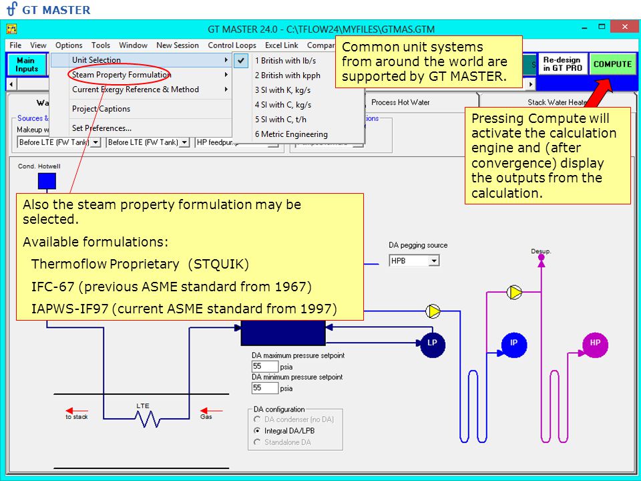Click the Main Inputs button
This screenshot has height=481, width=641.
pos(27,64)
